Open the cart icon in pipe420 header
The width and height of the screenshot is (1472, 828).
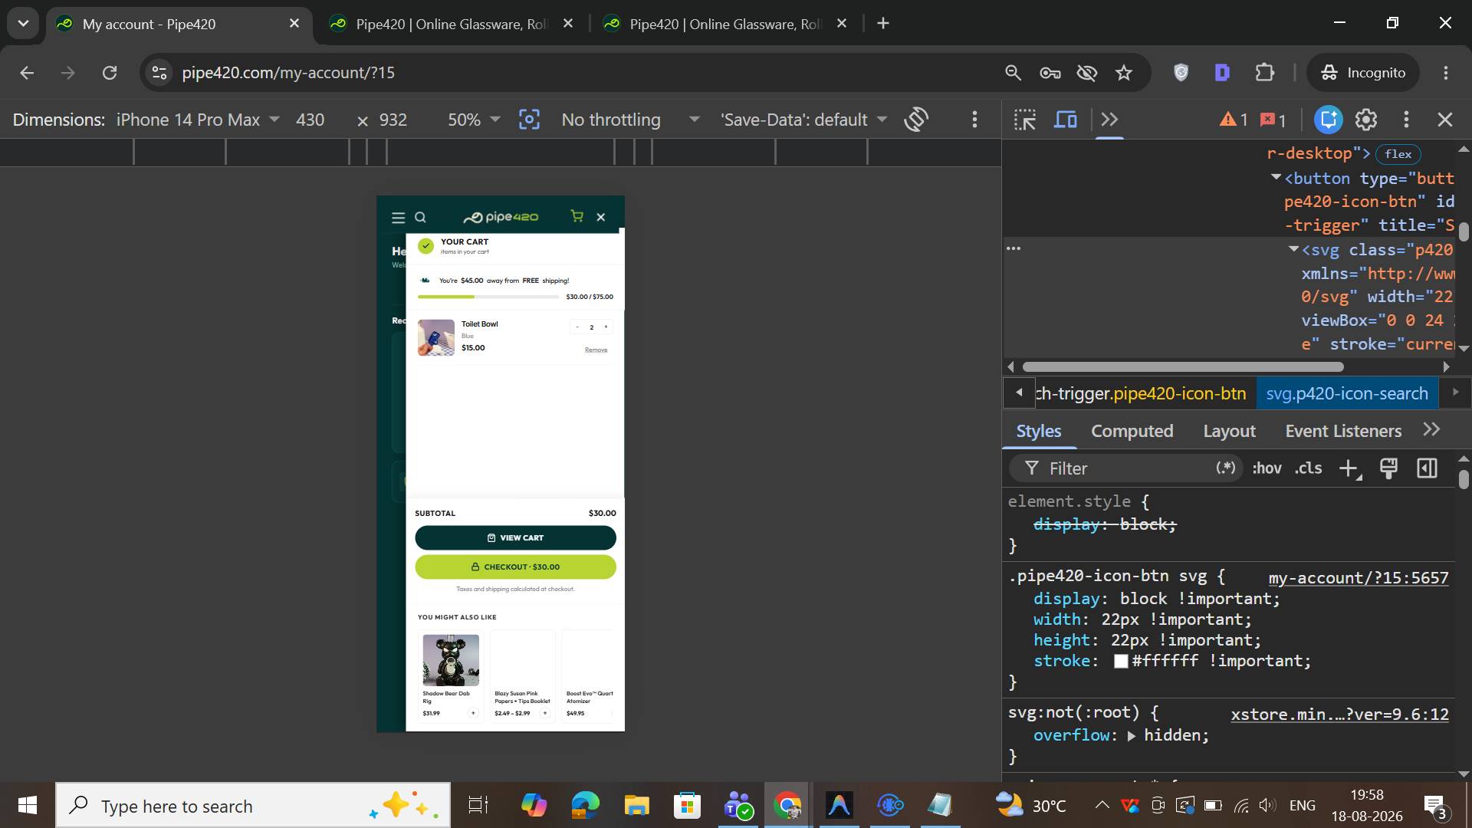point(577,217)
